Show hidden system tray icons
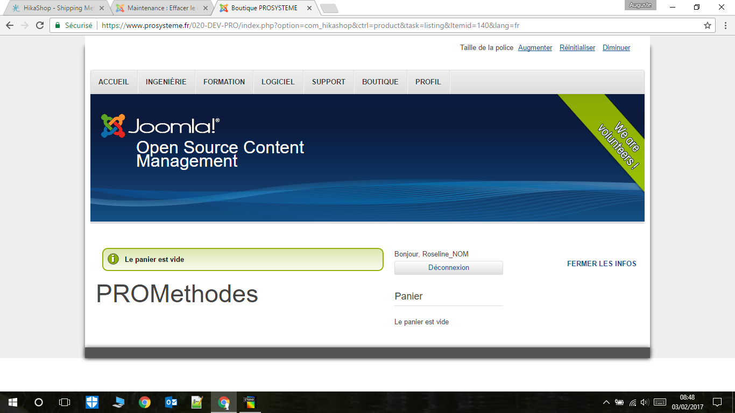 click(x=606, y=402)
